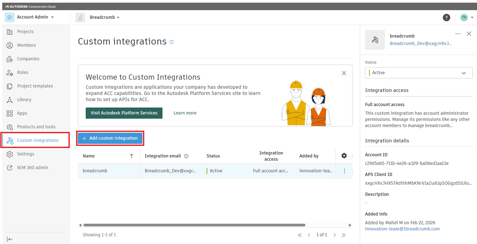Click info icon next to Custom integrations title
The image size is (477, 244).
[x=172, y=42]
